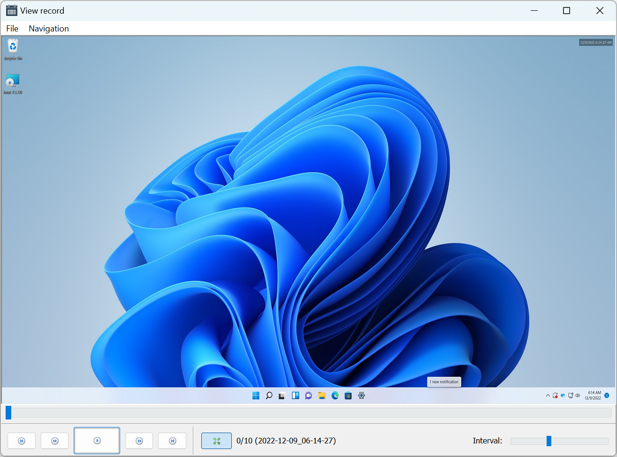Toggle the green fit-to-window button
This screenshot has width=617, height=457.
point(216,441)
